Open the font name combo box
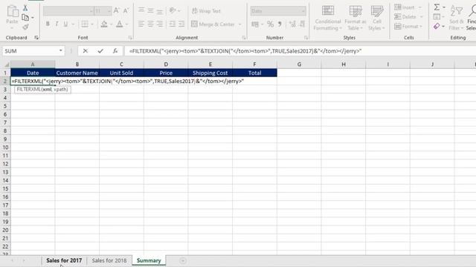Screen dimensions: 476x267 point(68,11)
